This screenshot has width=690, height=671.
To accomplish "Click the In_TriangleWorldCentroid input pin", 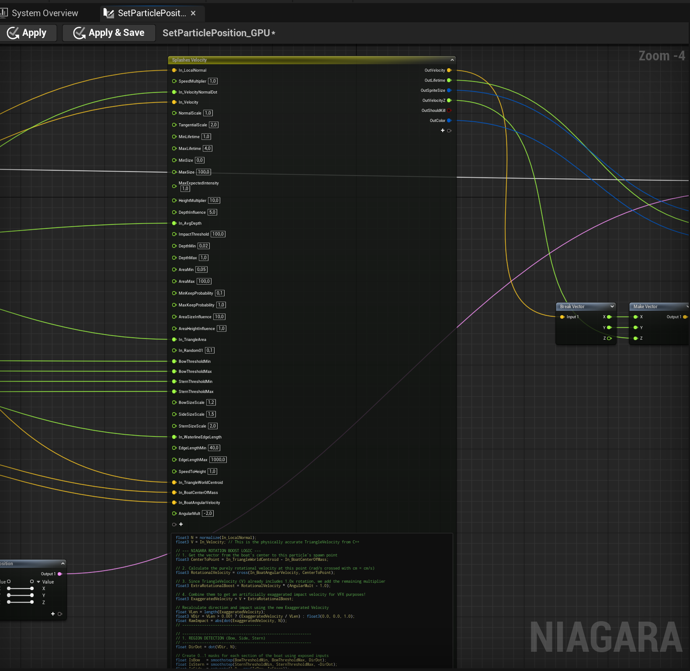I will [174, 483].
